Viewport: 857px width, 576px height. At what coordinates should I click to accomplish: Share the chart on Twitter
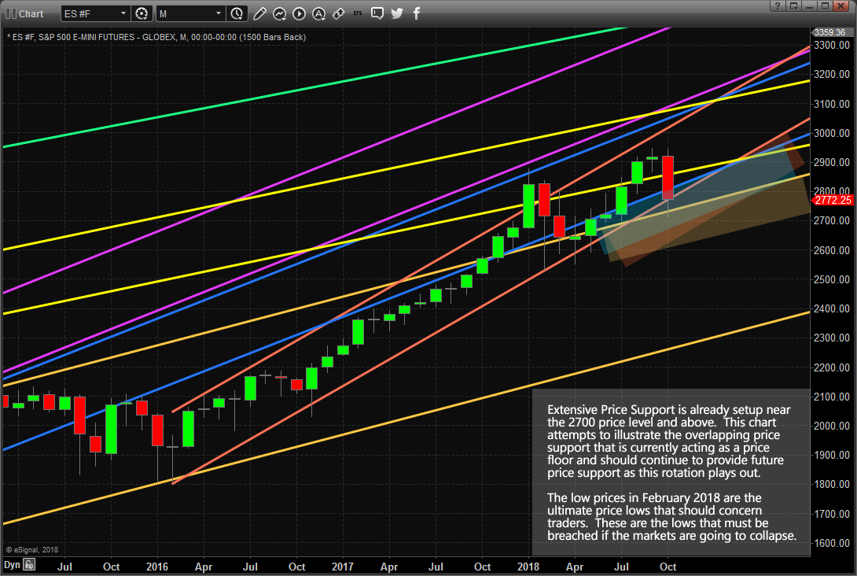tap(397, 13)
